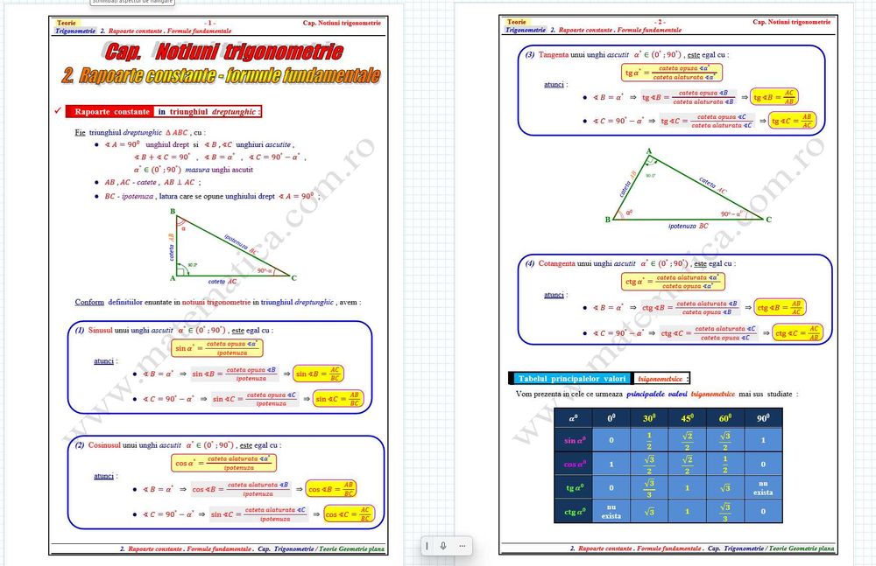Image resolution: width=876 pixels, height=566 pixels.
Task: Click the 'in triunghiul dreptunghic :' banner text
Action: pos(208,112)
